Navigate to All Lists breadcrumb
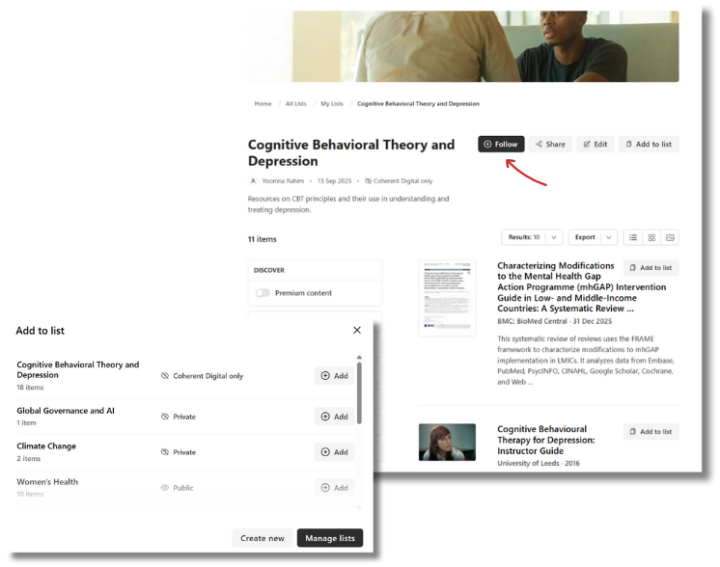Image resolution: width=720 pixels, height=567 pixels. click(x=295, y=104)
